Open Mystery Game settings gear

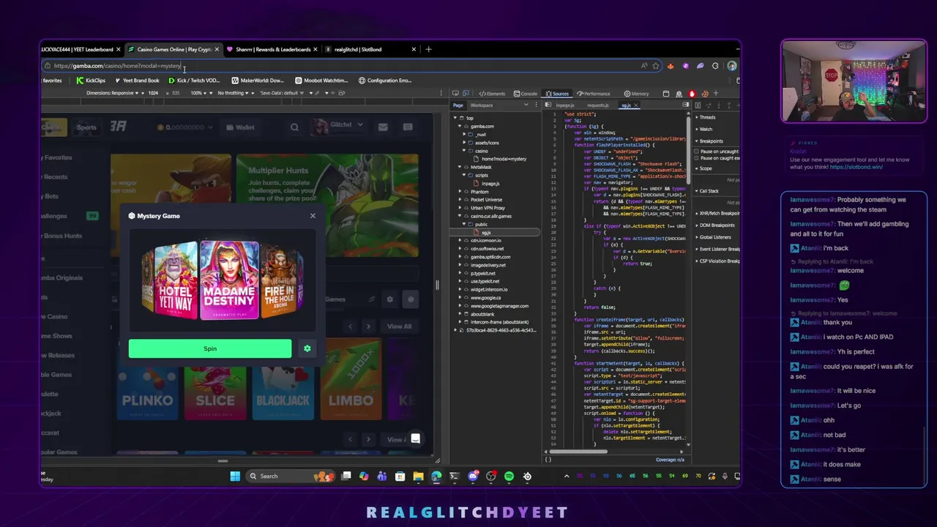[x=307, y=348]
